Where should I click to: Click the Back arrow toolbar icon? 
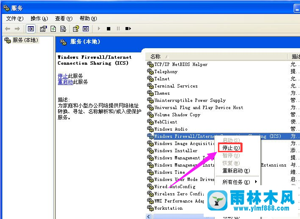[8, 29]
